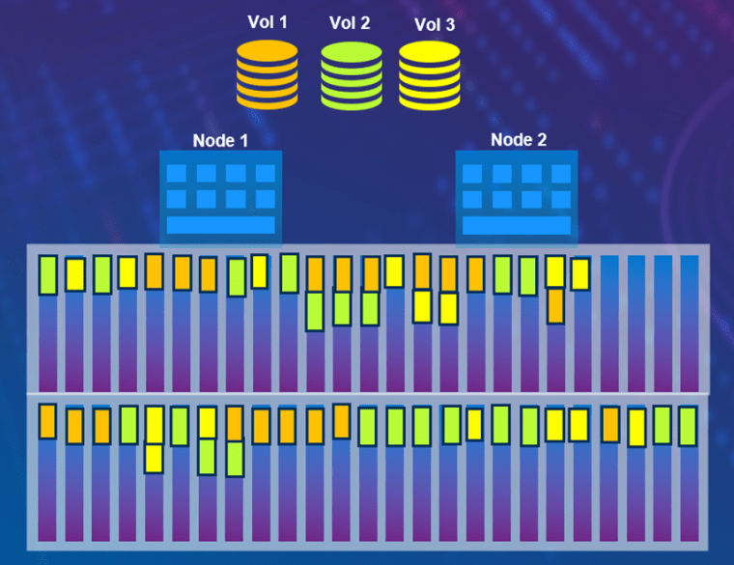Select orange block on first bottom-shelf drive
734x565 pixels.
[x=47, y=421]
